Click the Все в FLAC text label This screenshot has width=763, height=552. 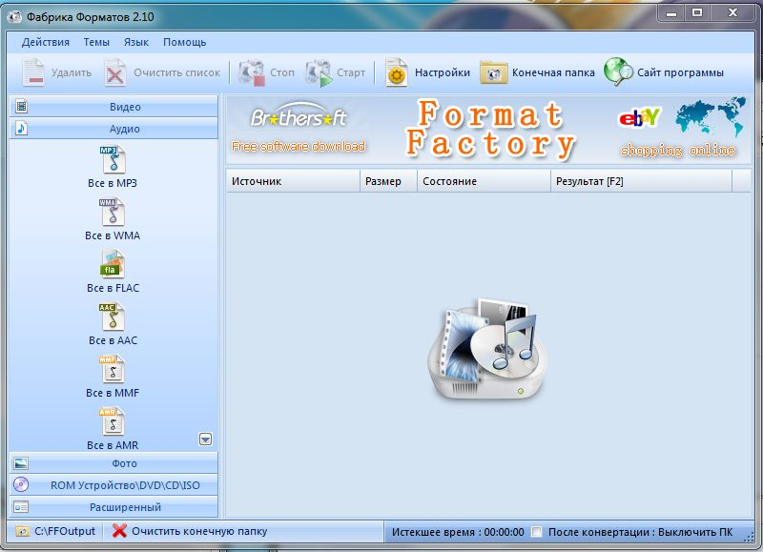click(113, 289)
